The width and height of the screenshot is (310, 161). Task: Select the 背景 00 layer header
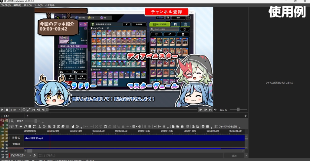pos(16,138)
